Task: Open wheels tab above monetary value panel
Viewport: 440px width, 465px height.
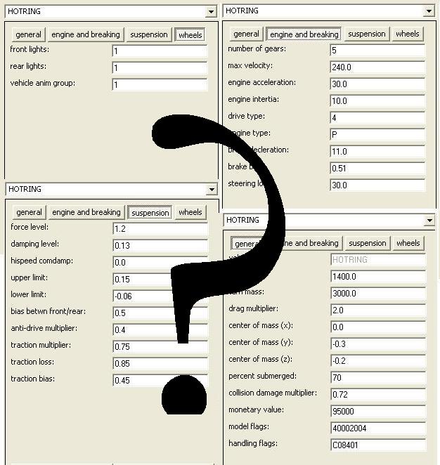Action: click(408, 243)
